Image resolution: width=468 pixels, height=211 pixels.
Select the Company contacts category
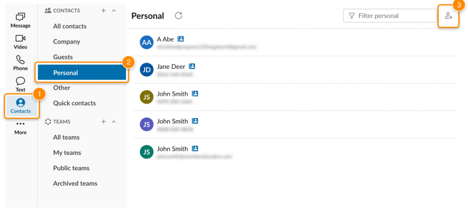point(67,42)
